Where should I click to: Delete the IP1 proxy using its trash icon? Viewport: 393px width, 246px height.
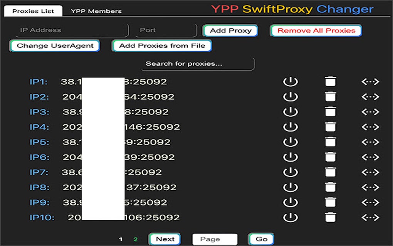(x=331, y=81)
